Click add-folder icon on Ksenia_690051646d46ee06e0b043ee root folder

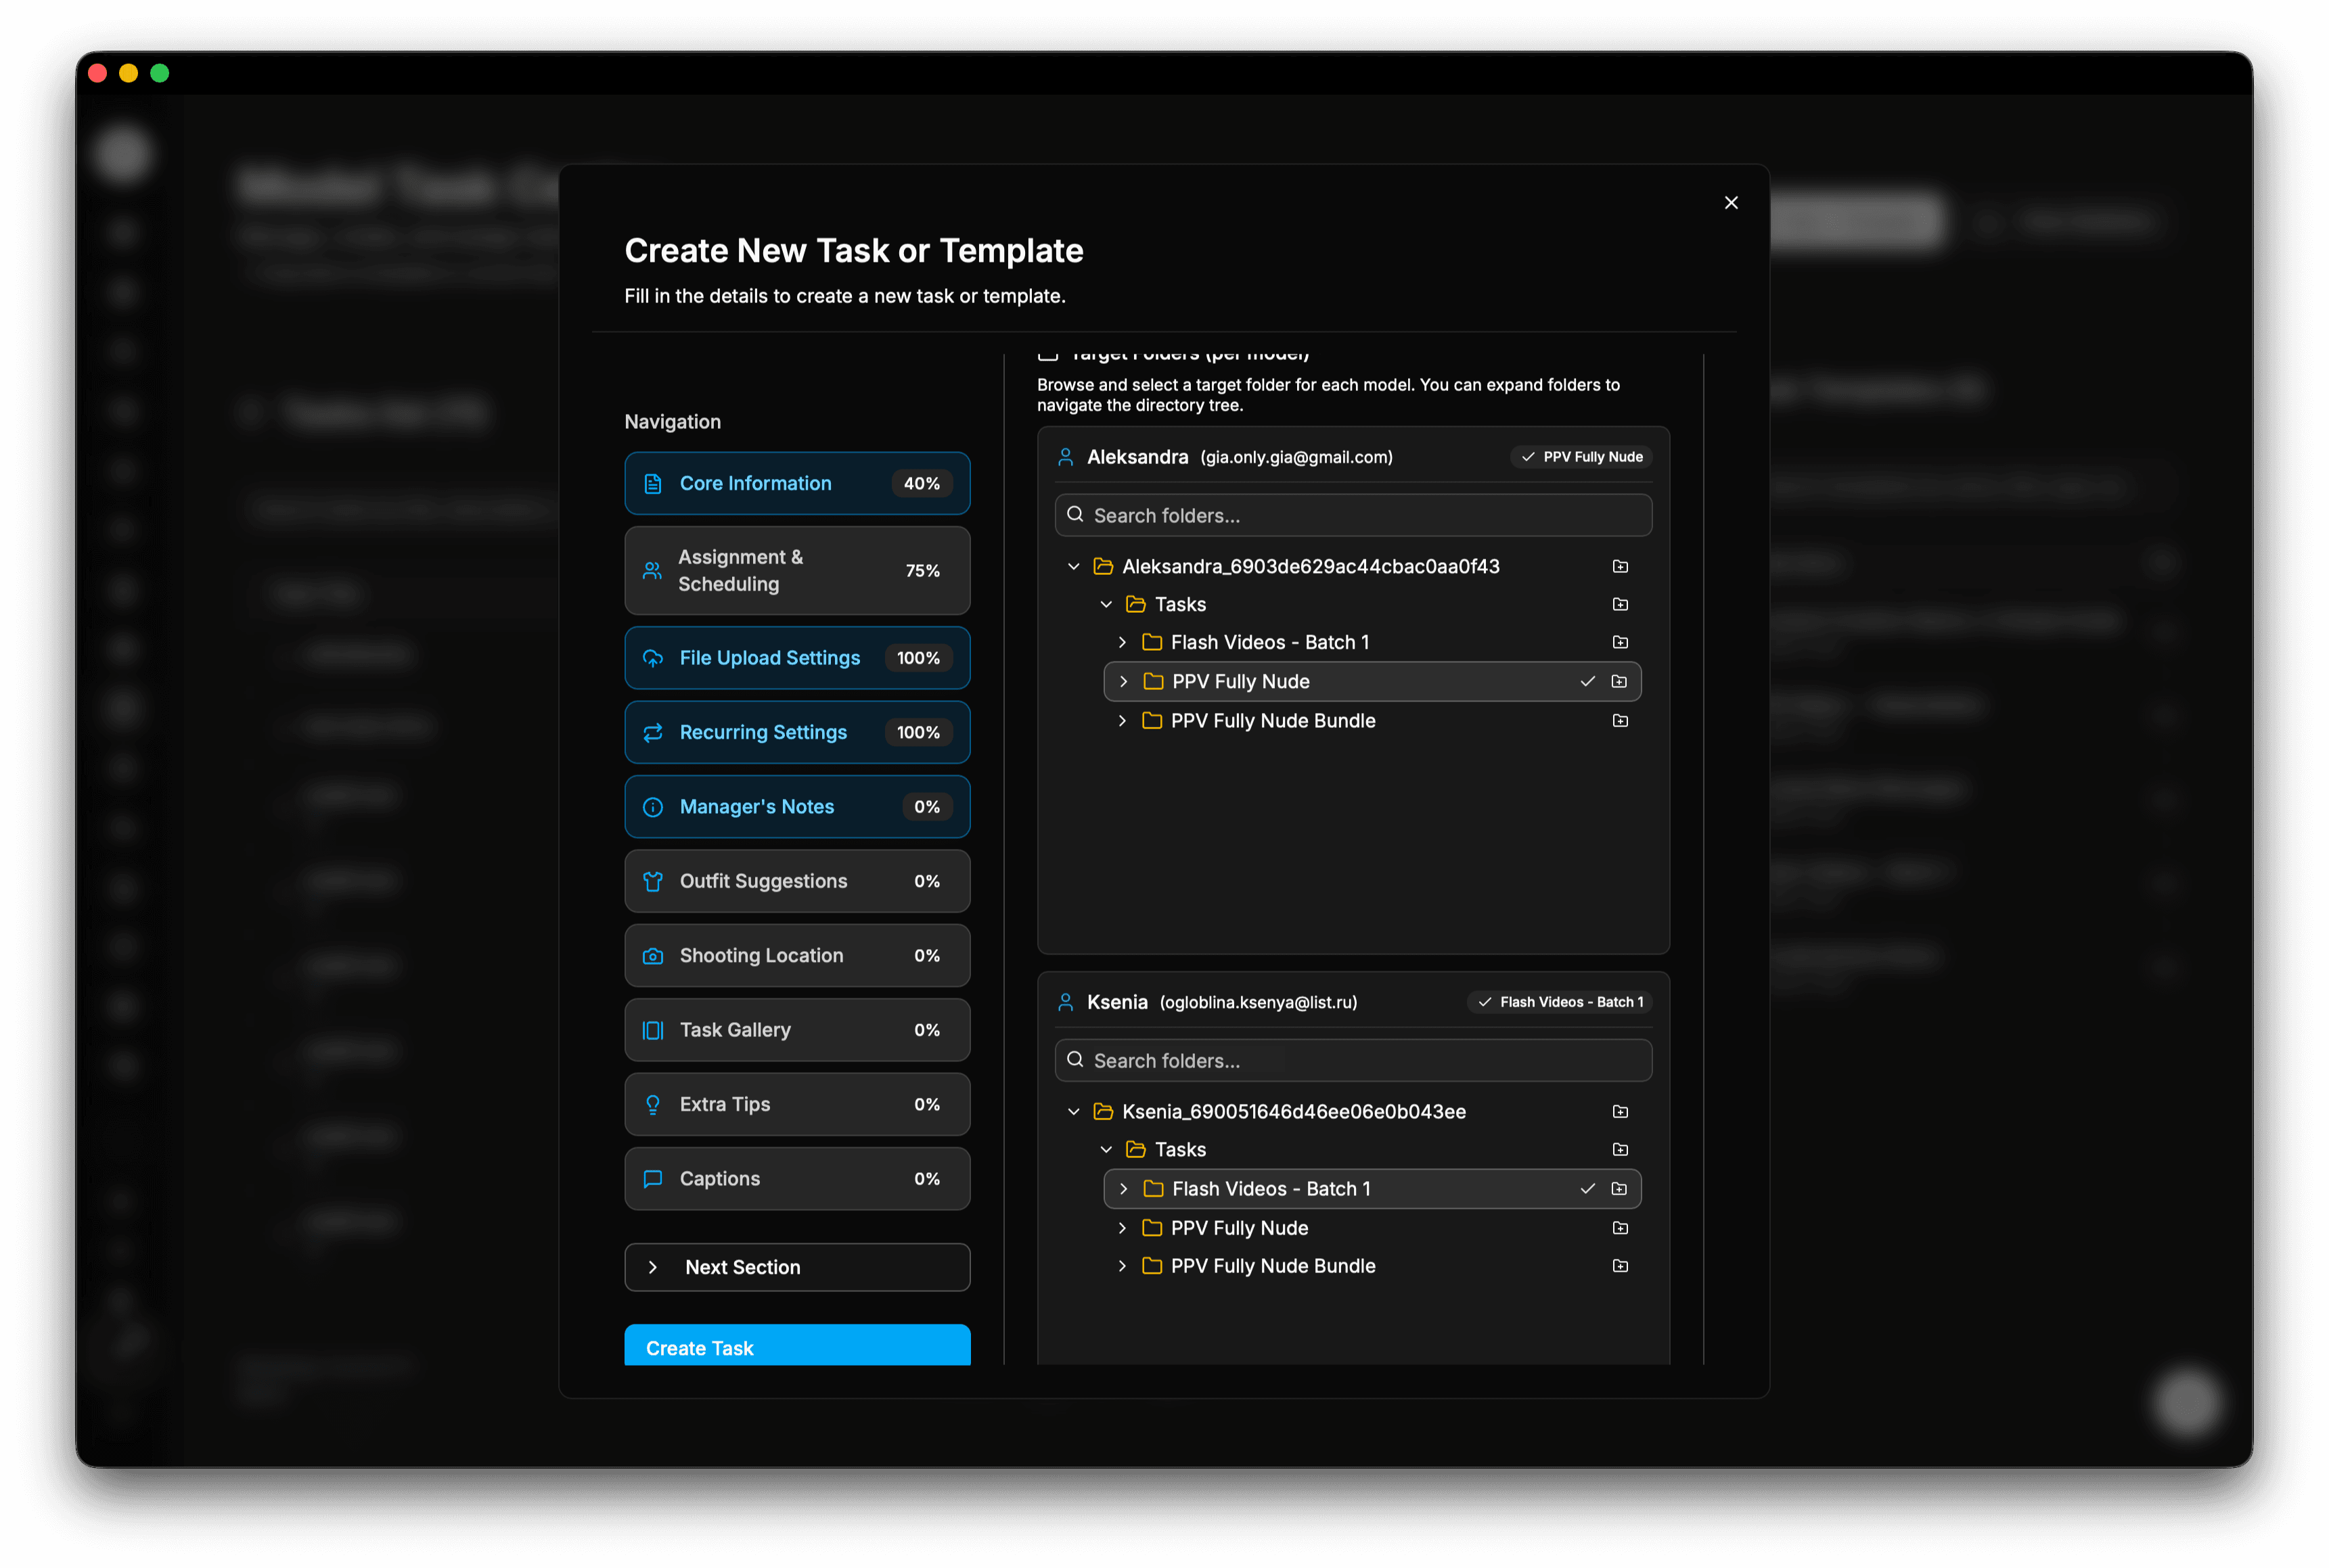pos(1620,1112)
